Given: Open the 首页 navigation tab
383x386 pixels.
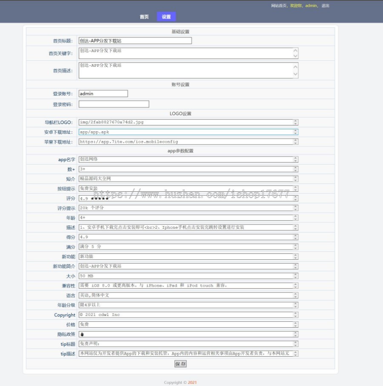Looking at the screenshot, I should pyautogui.click(x=144, y=17).
